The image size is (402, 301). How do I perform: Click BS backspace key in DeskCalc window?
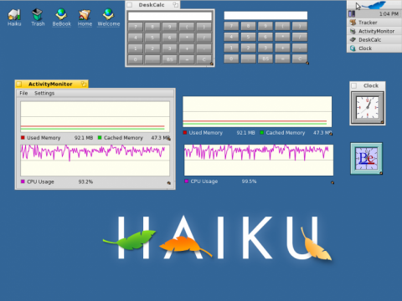coord(169,59)
